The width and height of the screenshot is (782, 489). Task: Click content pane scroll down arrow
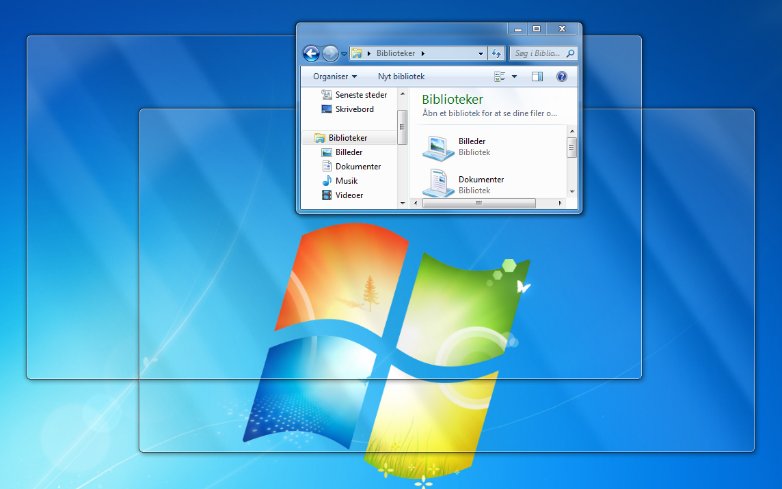click(572, 191)
